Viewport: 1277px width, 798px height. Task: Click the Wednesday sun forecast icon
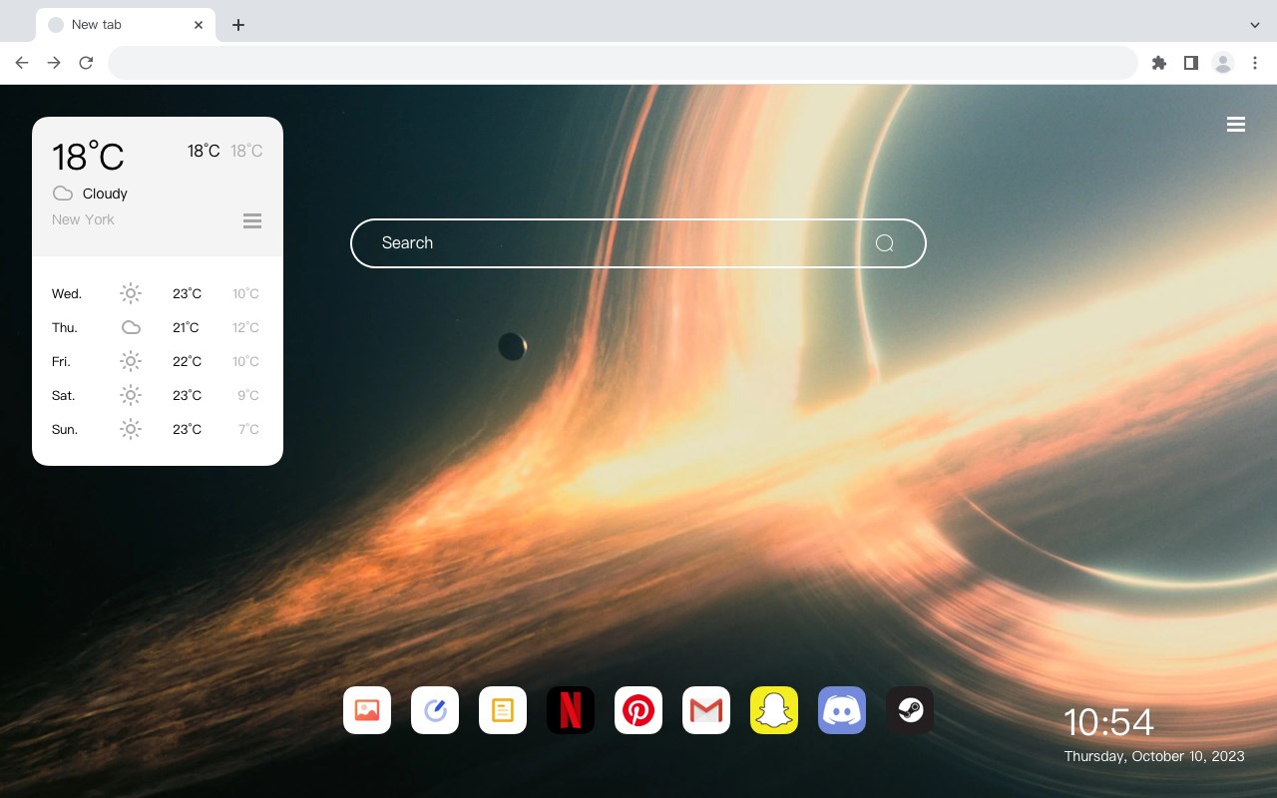(131, 293)
